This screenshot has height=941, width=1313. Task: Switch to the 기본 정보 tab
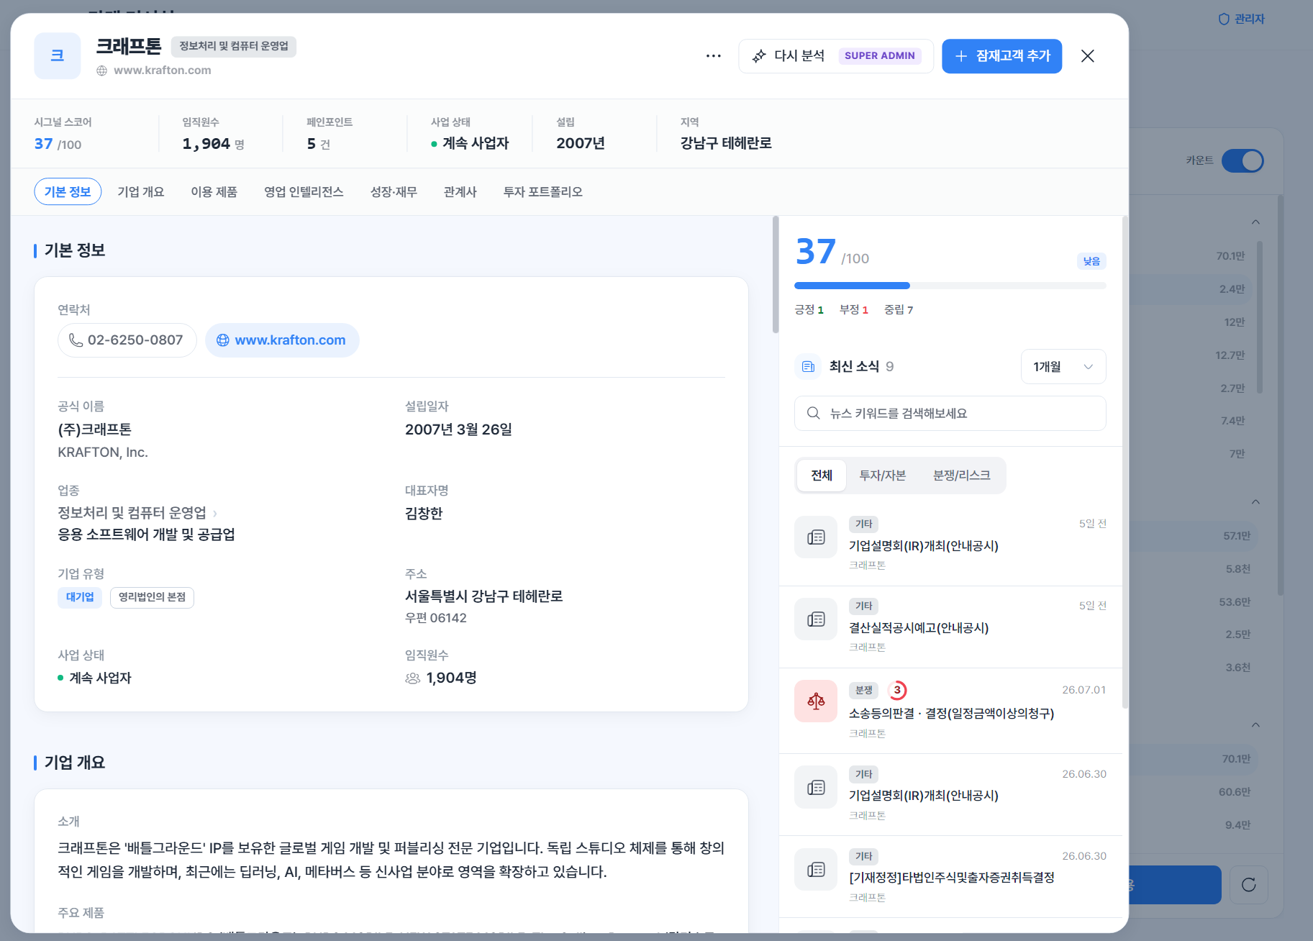(68, 192)
